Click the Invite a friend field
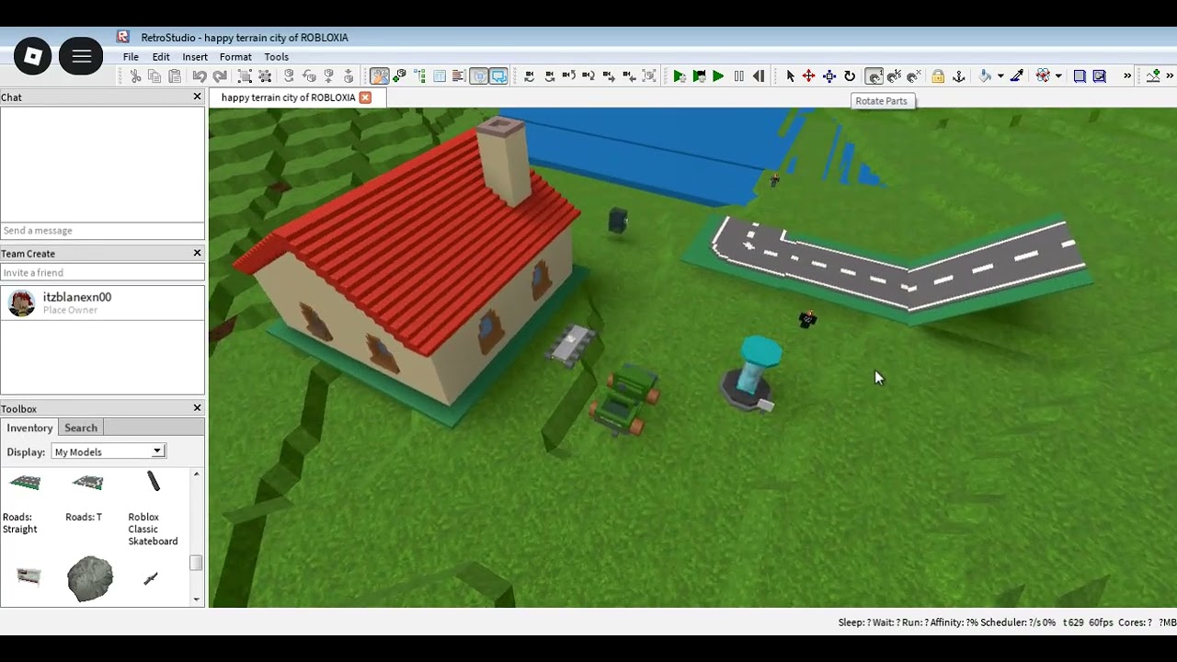 pos(102,272)
